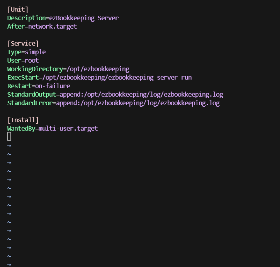Place cursor on Type=simple line
Screen dimensions: 280x267
pos(26,52)
